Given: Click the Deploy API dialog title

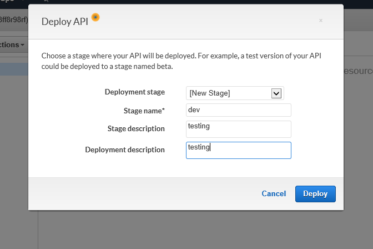Looking at the screenshot, I should pos(65,22).
